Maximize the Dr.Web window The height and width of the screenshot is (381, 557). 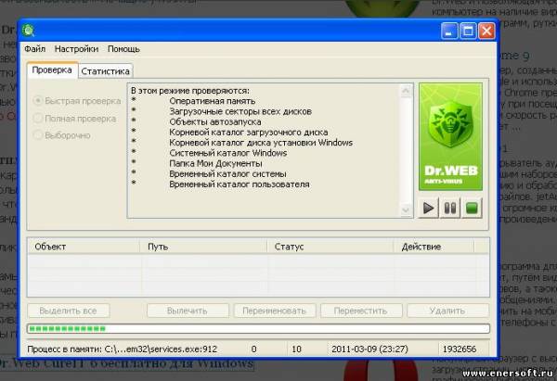[468, 31]
